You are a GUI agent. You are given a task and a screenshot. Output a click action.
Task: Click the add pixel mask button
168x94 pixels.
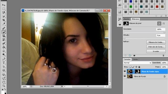tap(159, 23)
